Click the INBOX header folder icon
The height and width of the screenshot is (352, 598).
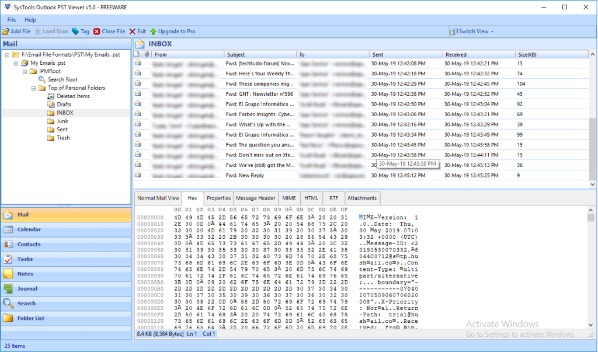[x=140, y=44]
